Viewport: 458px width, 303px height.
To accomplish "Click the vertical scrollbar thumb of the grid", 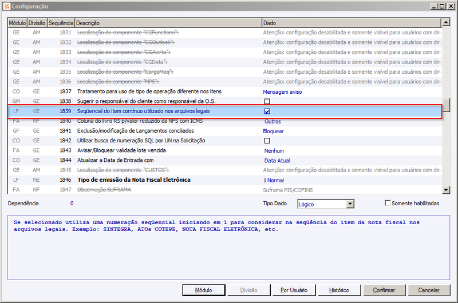I will click(446, 105).
